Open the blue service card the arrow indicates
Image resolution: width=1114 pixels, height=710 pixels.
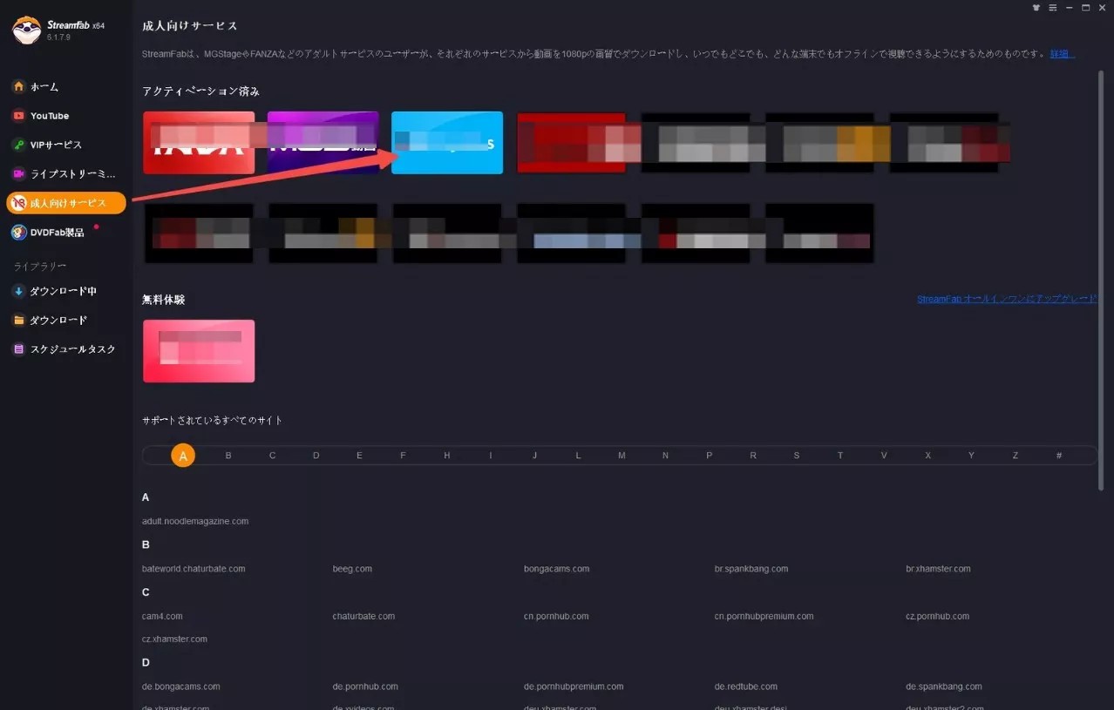click(447, 143)
